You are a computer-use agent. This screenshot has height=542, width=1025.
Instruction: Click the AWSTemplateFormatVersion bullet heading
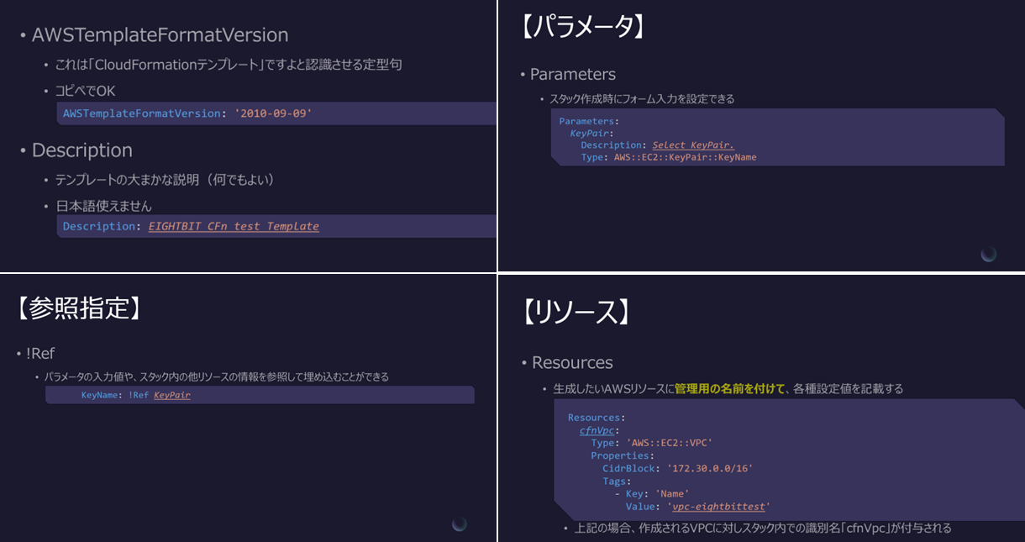(x=160, y=35)
